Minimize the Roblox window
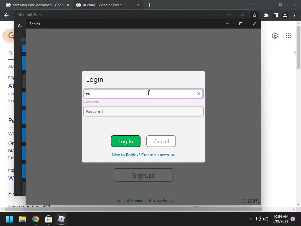The width and height of the screenshot is (301, 226). pyautogui.click(x=227, y=24)
